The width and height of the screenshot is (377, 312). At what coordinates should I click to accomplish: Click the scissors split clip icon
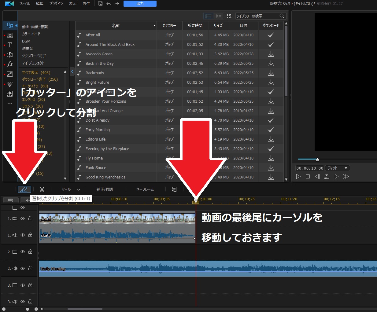[x=42, y=189]
